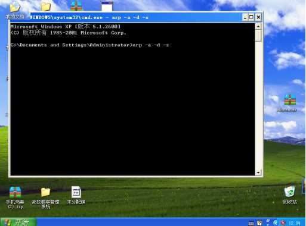Click the cmd vertical scrollbar thumb
The width and height of the screenshot is (306, 226).
[x=258, y=35]
